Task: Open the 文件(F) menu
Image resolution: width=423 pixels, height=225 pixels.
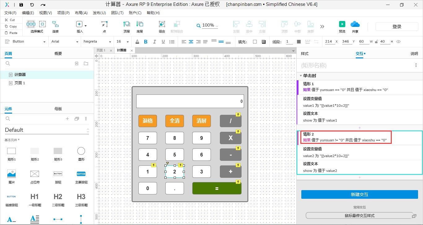Action: (10, 13)
